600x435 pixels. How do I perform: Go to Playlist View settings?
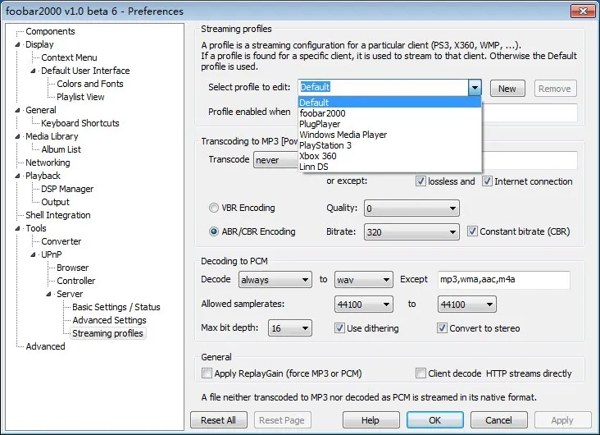(x=80, y=97)
